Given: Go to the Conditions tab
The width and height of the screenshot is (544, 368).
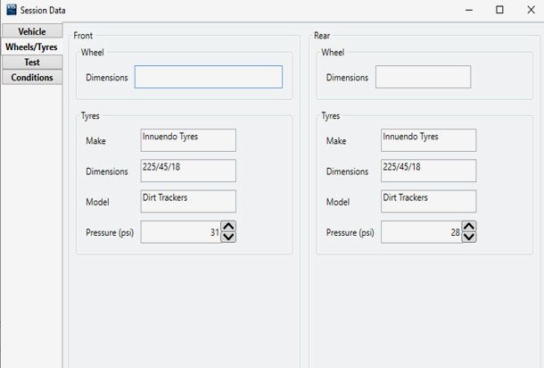Looking at the screenshot, I should coord(32,78).
